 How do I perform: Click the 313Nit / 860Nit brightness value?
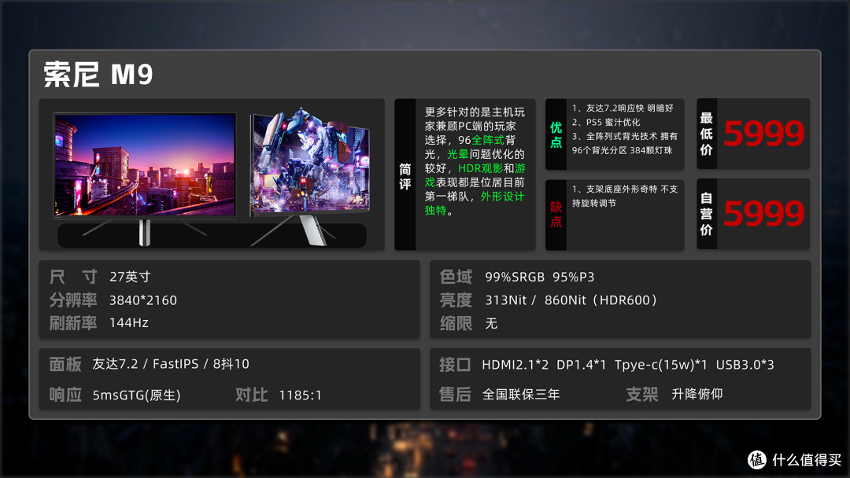pyautogui.click(x=571, y=300)
